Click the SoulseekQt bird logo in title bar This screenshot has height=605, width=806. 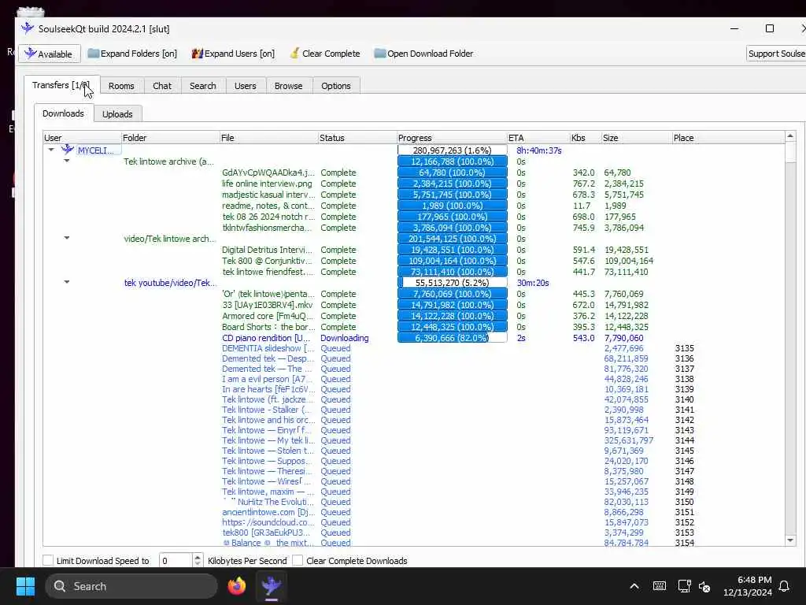coord(28,28)
